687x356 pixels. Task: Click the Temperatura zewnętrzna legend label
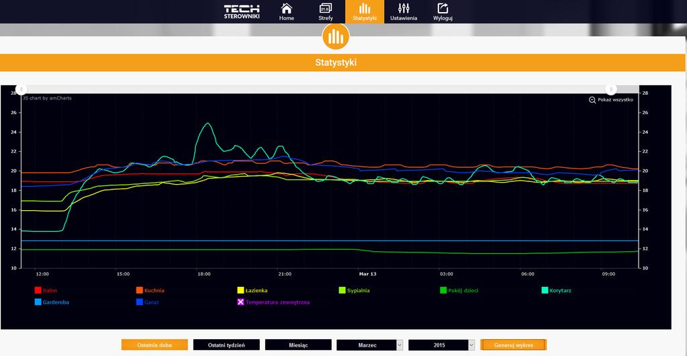[x=277, y=302]
